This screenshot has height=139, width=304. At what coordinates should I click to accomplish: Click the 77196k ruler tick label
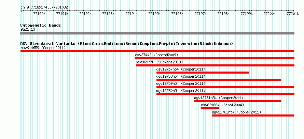point(178,14)
